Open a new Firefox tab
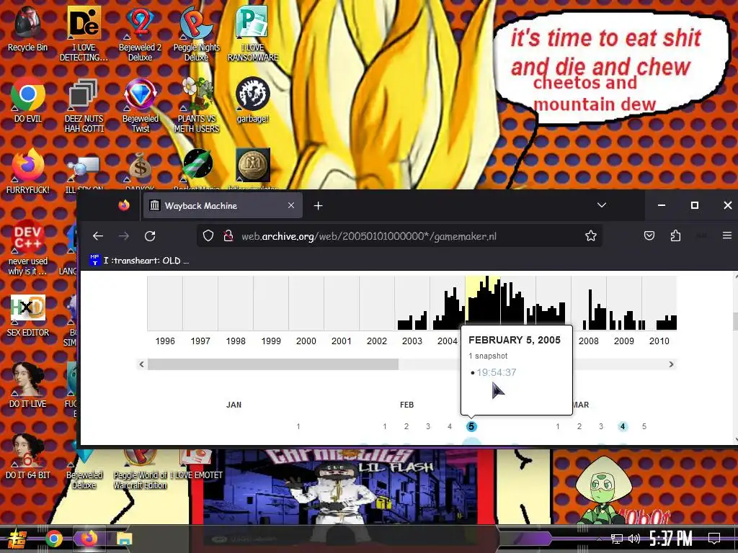The width and height of the screenshot is (738, 553). 318,205
